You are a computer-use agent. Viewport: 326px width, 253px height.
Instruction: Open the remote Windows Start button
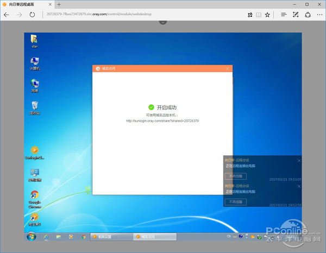pyautogui.click(x=32, y=236)
